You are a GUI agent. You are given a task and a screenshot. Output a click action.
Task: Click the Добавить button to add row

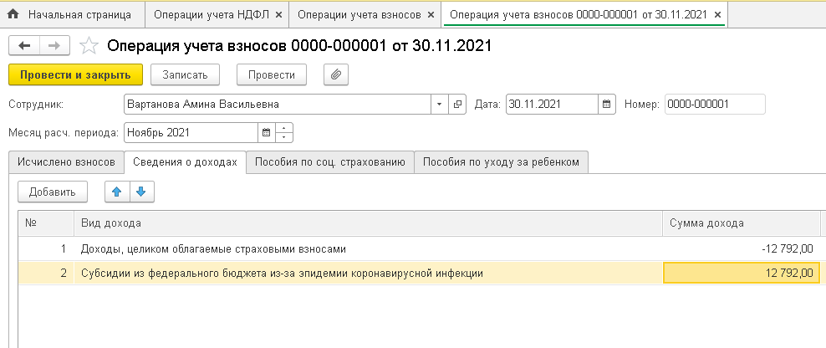click(x=53, y=192)
